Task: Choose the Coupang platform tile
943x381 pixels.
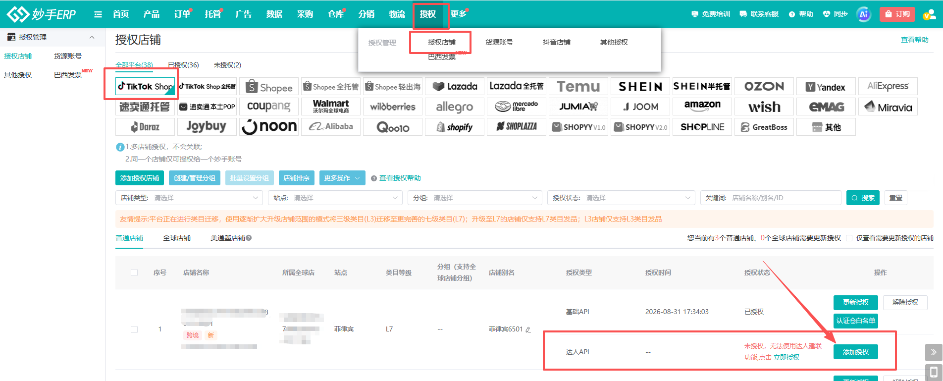Action: [x=269, y=107]
